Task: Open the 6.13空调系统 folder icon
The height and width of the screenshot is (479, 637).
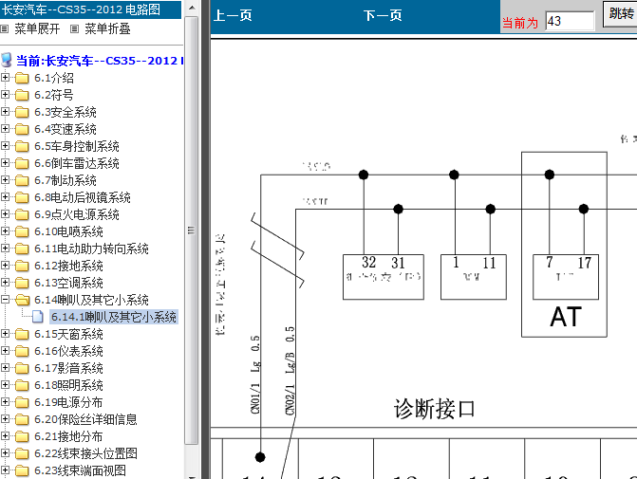Action: [x=22, y=283]
